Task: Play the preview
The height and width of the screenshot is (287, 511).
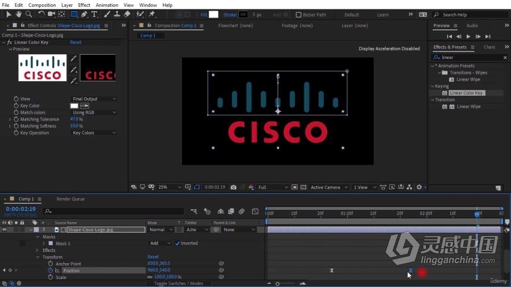Action: point(468,37)
